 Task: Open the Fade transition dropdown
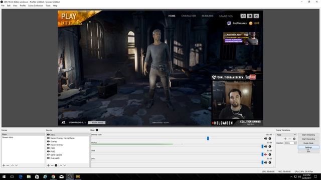286,134
